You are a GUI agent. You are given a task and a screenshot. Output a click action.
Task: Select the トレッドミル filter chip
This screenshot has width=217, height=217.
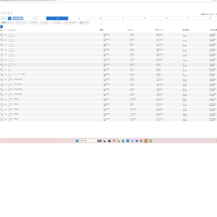[56, 23]
